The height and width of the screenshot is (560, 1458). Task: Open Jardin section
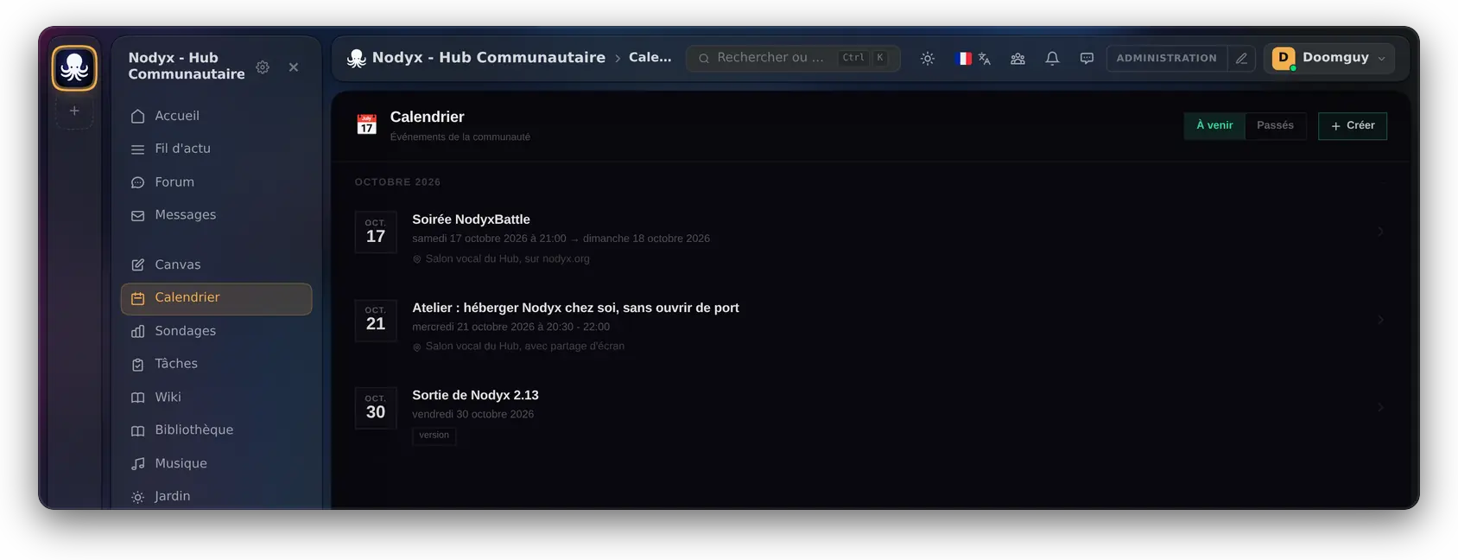216,496
